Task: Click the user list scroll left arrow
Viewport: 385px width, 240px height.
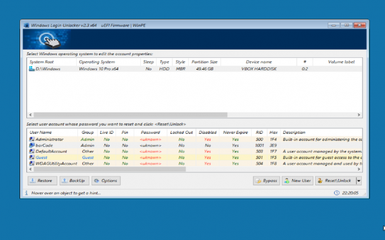Action: [30, 169]
